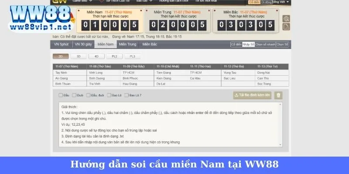Click the document icon below the globe icon
349x174 pixels.
[x=286, y=27]
